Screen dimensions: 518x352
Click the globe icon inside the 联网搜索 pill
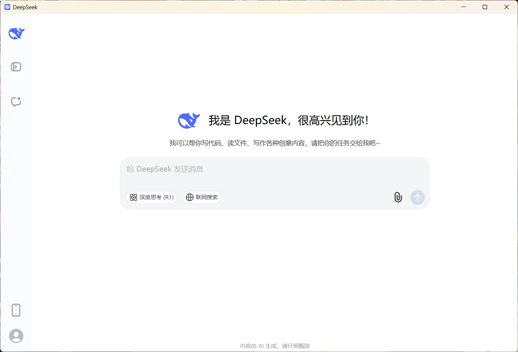click(189, 197)
